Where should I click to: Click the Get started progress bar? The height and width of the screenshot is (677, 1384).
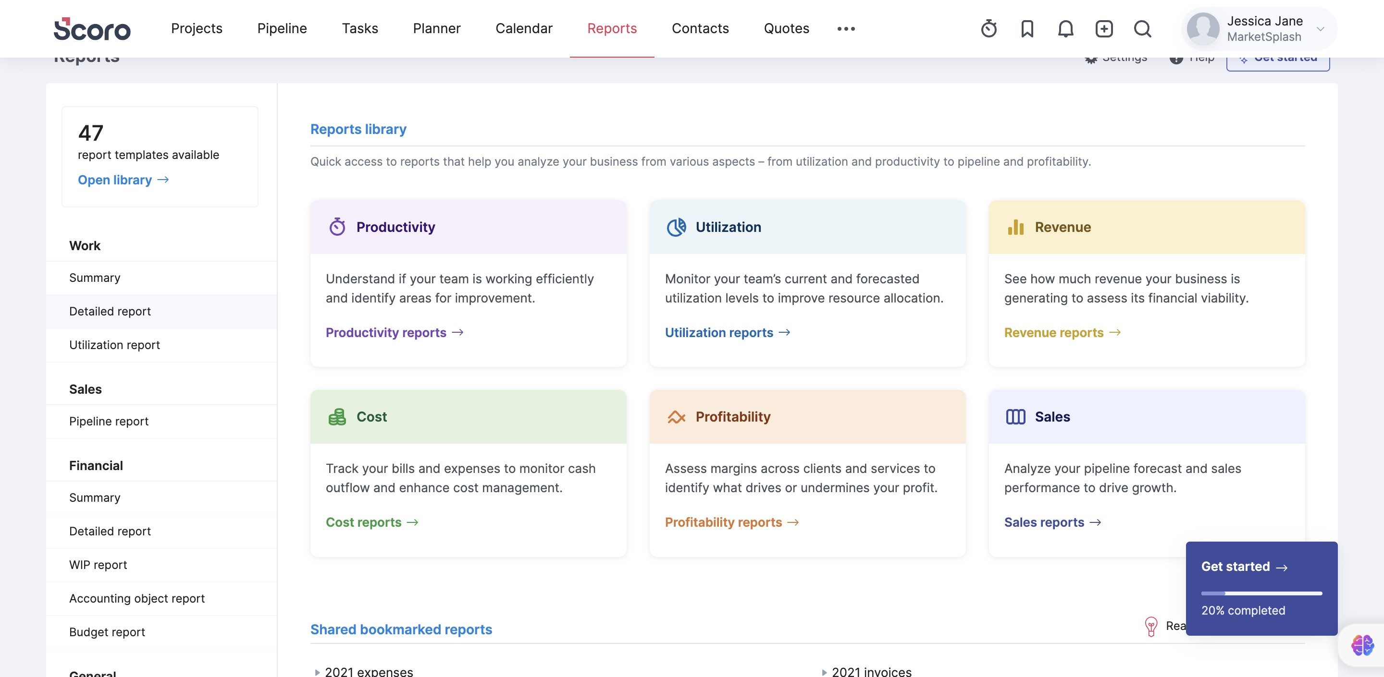(1261, 593)
